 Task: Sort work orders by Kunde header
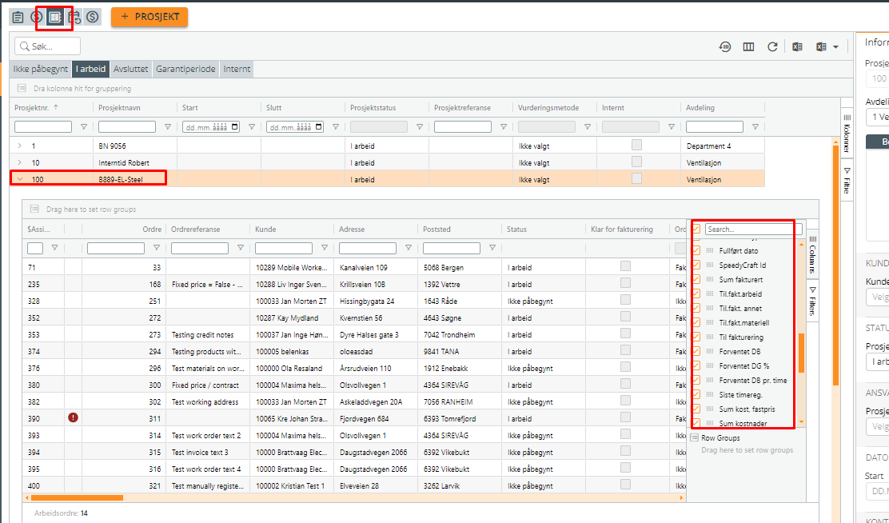point(266,230)
